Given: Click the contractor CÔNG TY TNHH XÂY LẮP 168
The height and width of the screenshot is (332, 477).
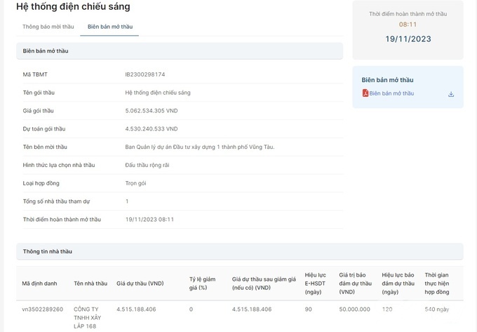Looking at the screenshot, I should tap(87, 318).
